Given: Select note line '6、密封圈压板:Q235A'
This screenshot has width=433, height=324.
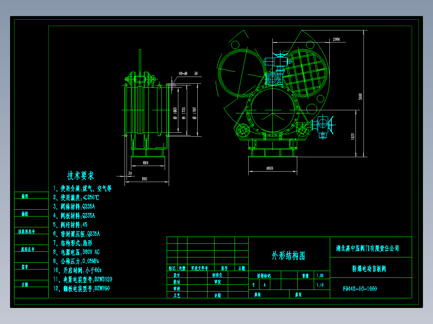Looking at the screenshot, I should coord(76,234).
